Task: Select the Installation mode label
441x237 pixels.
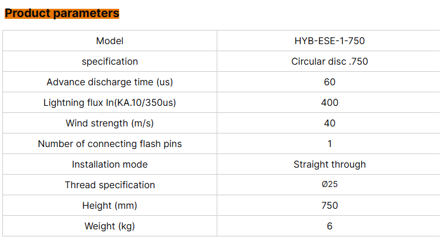Action: [x=110, y=165]
